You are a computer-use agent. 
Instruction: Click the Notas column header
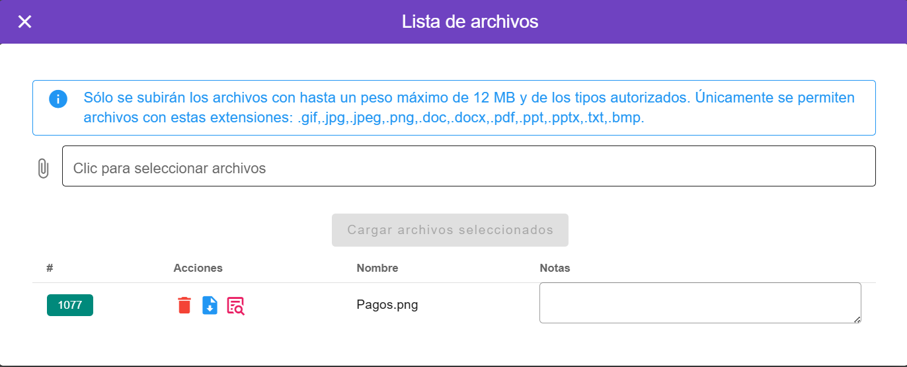555,268
